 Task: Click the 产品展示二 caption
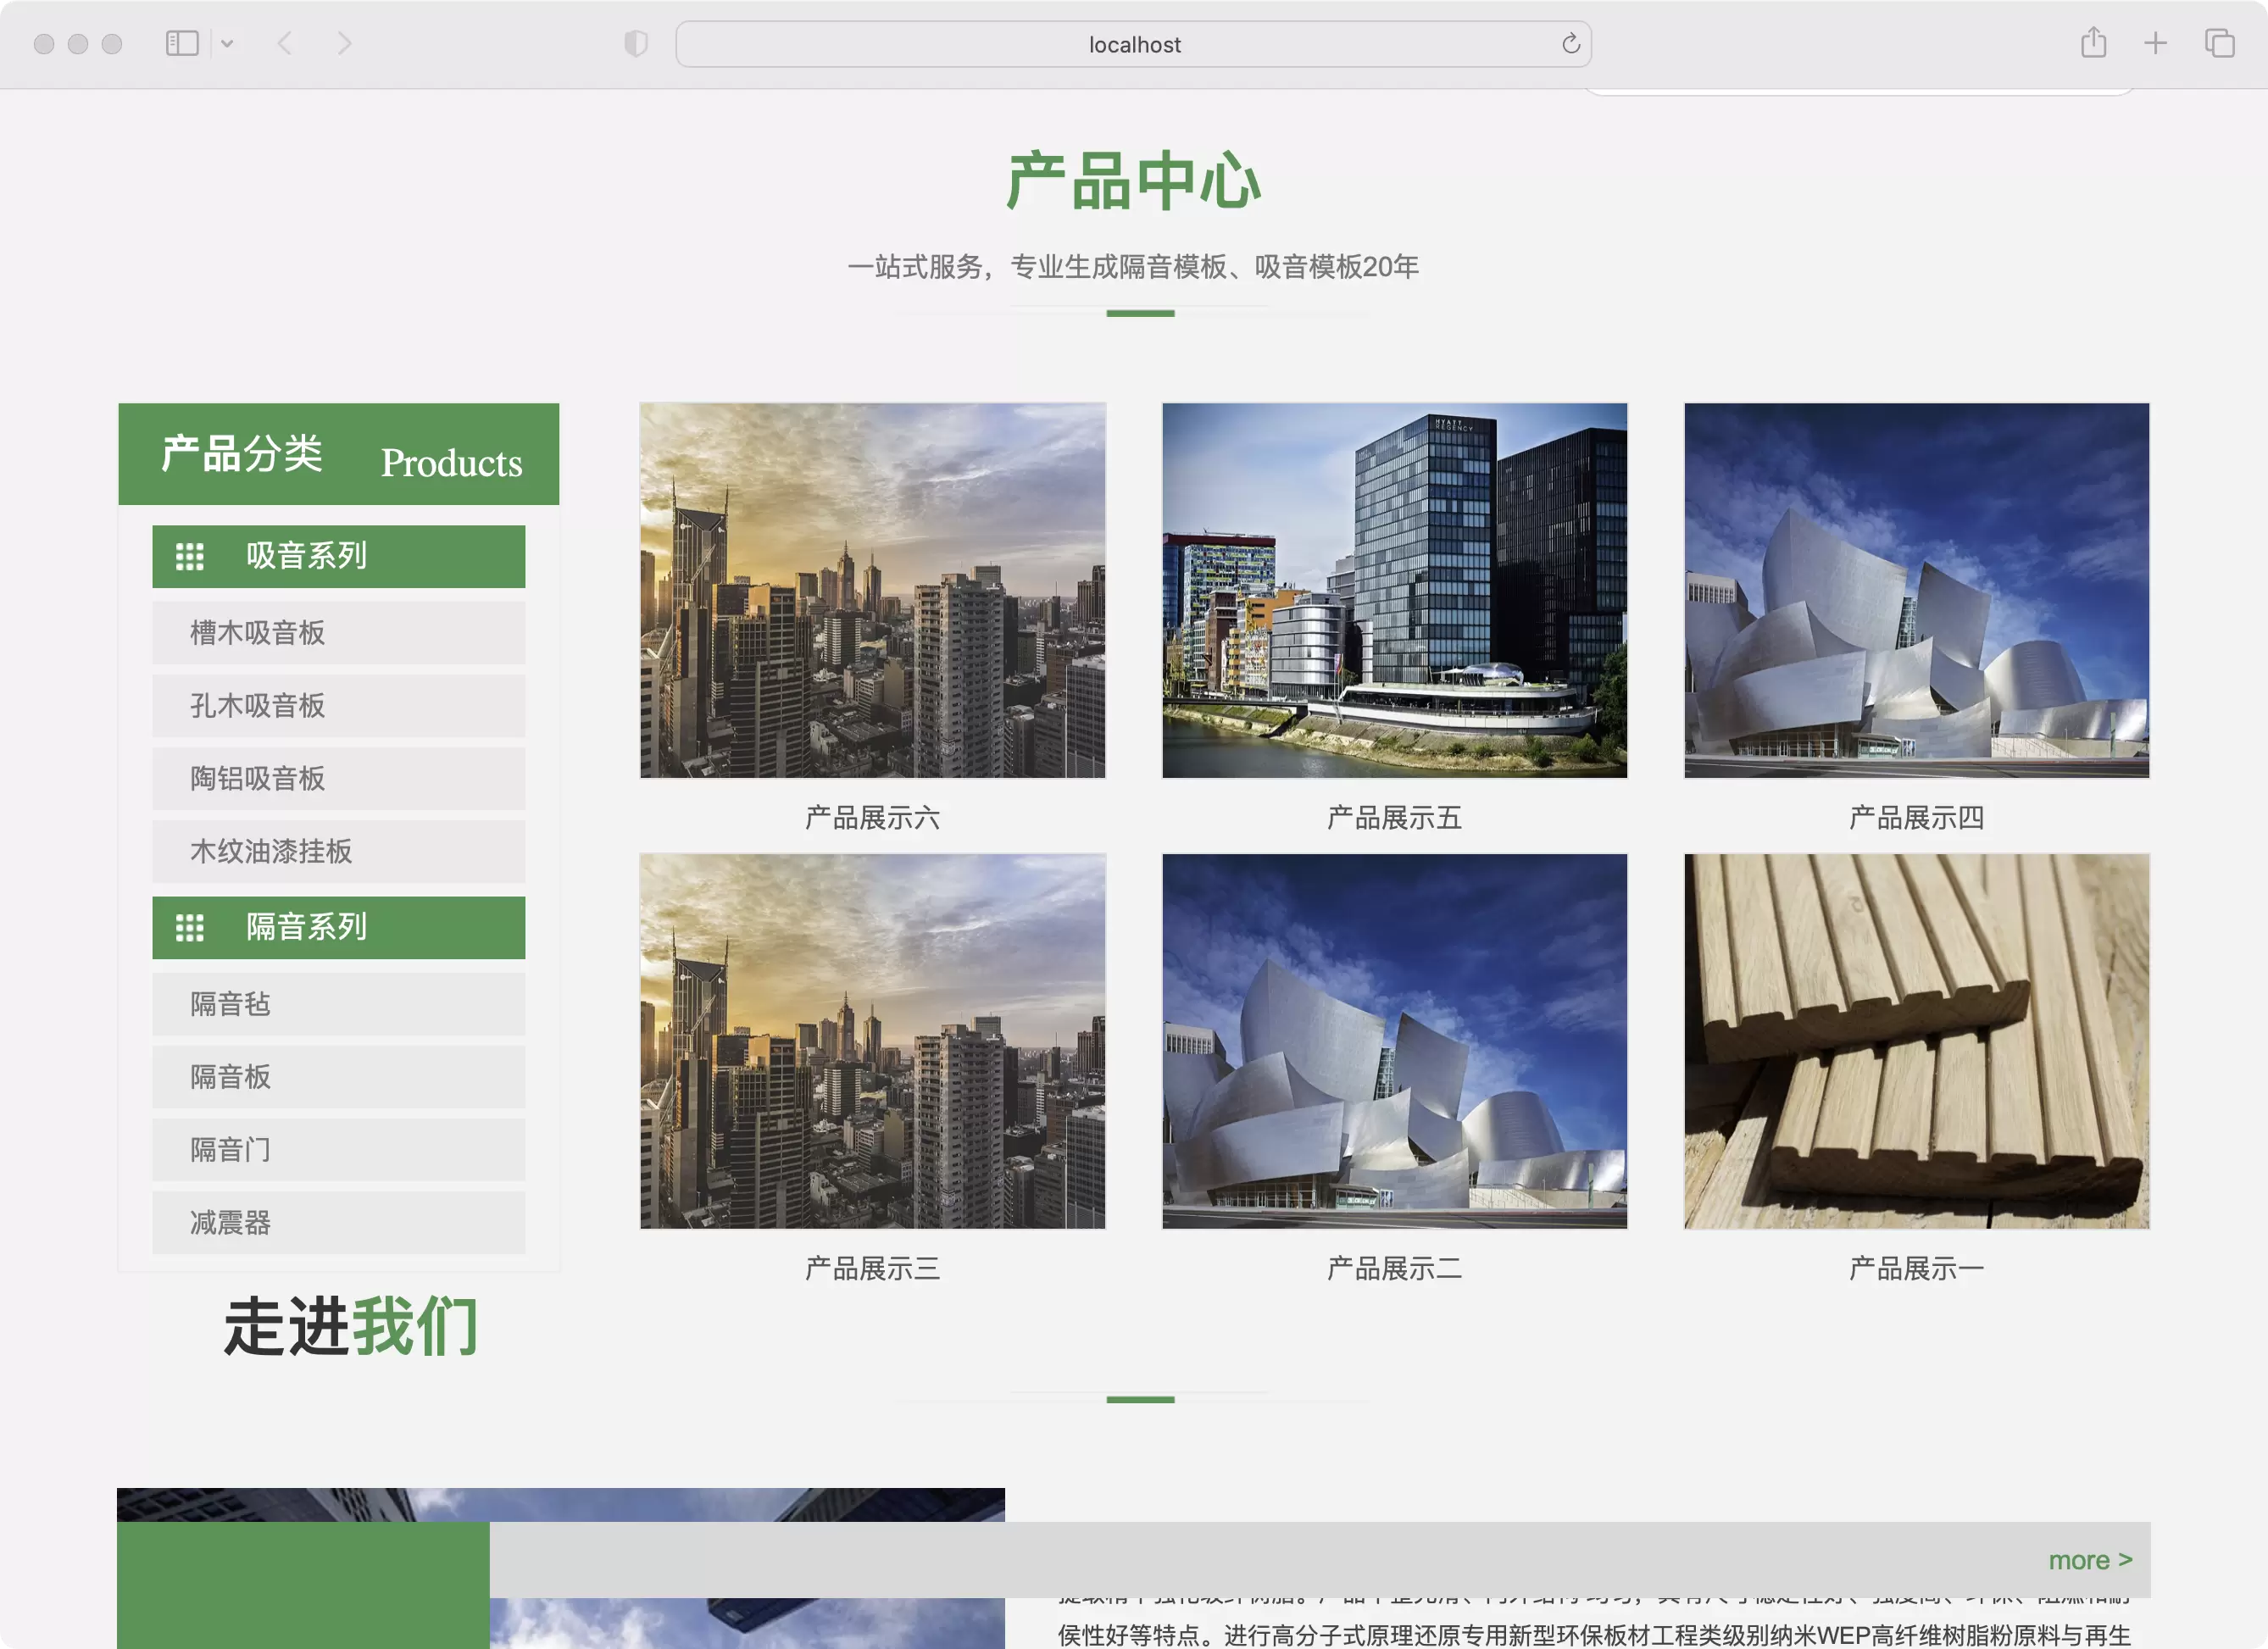(1394, 1269)
